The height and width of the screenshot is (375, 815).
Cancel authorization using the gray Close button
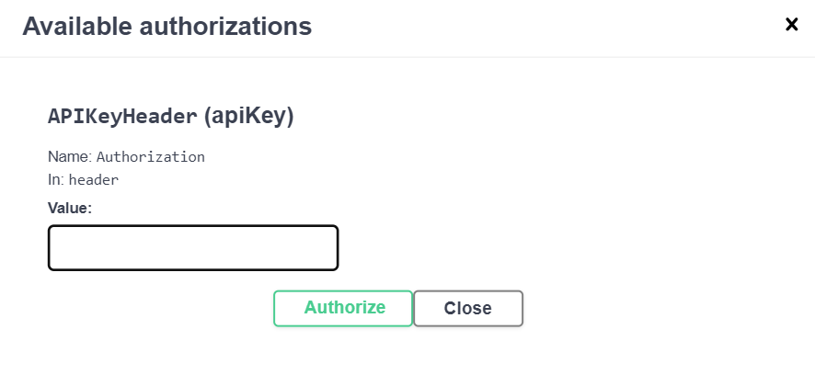[468, 309]
